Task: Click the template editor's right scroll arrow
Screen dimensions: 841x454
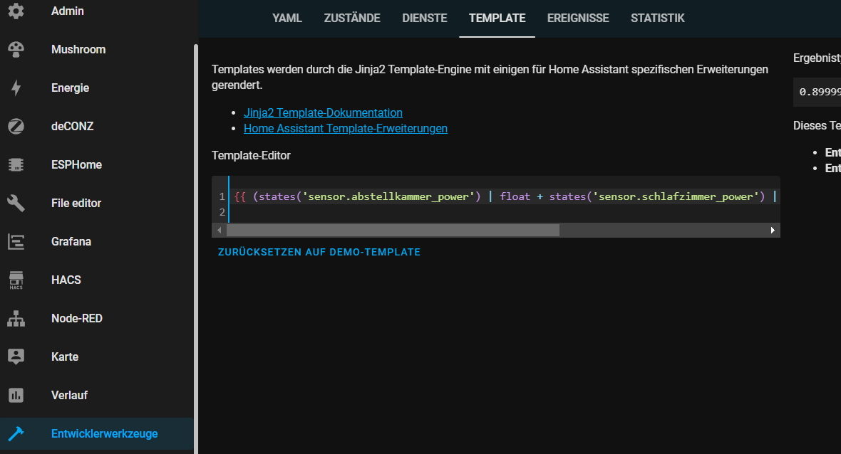Action: (x=773, y=231)
